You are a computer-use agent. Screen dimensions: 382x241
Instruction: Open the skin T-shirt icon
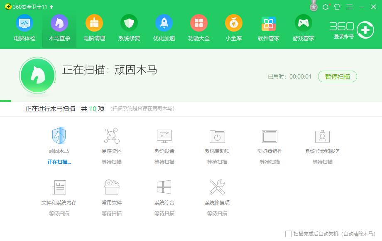coord(337,7)
